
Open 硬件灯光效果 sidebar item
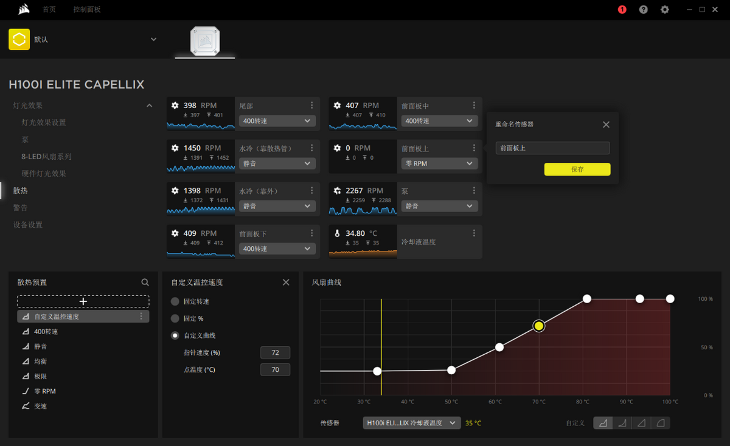[44, 174]
